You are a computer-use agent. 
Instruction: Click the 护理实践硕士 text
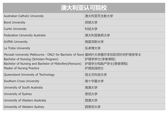(94, 68)
